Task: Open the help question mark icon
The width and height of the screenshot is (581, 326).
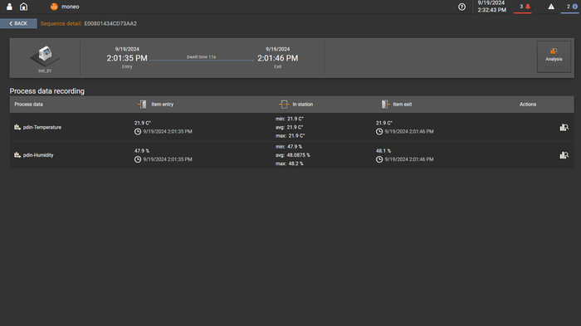Action: [461, 7]
